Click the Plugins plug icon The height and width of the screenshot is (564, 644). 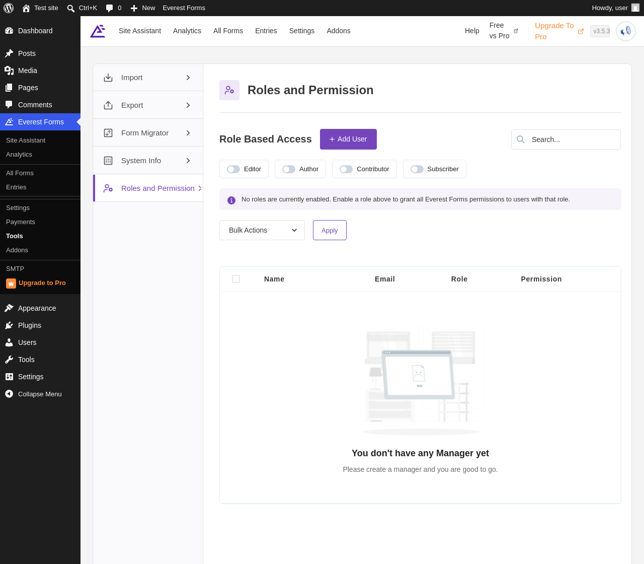9,325
